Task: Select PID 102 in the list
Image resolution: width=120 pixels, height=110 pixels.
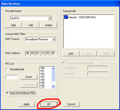Action: point(42,74)
